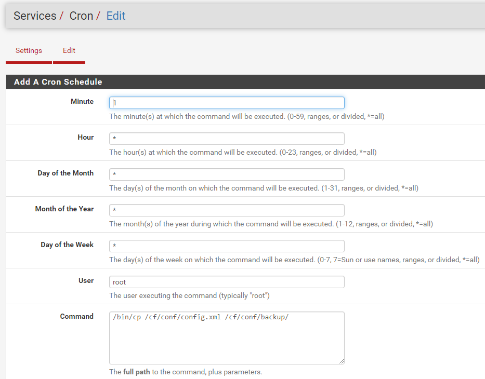Viewport: 485px width, 379px height.
Task: Click the 'typically root' user help text
Action: click(x=189, y=295)
